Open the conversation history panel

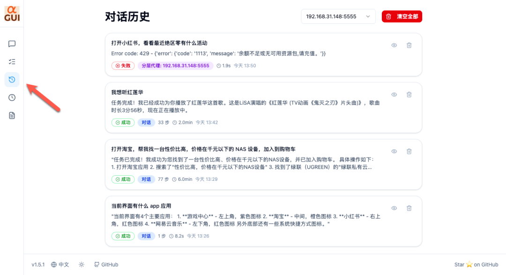point(11,80)
